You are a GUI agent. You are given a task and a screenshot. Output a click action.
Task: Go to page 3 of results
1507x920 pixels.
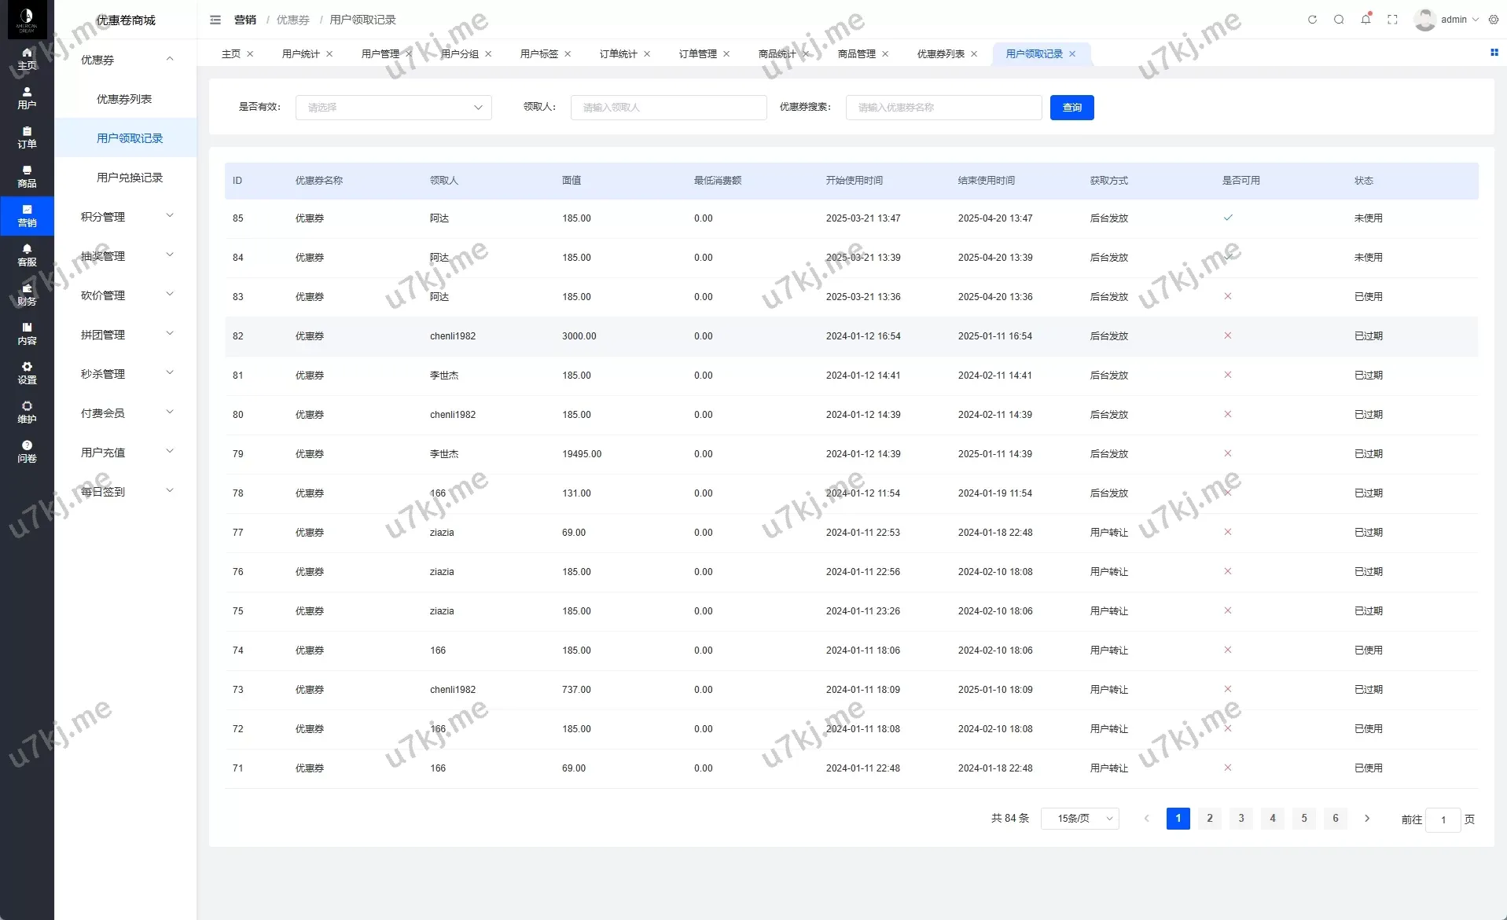pyautogui.click(x=1241, y=819)
